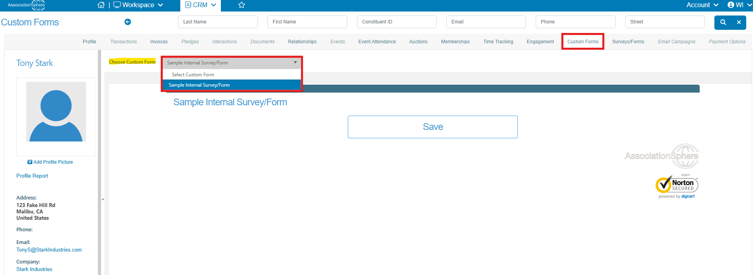This screenshot has width=753, height=275.
Task: Focus the Last Name search field
Action: click(218, 22)
